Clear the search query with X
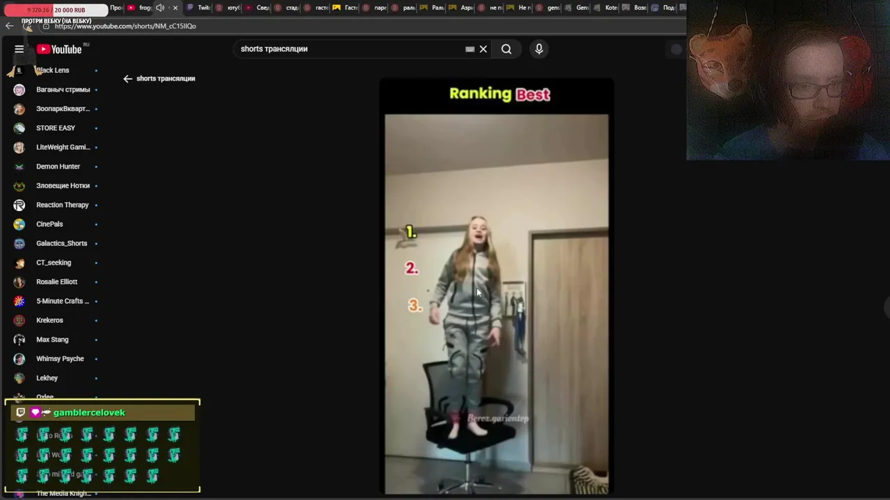890x500 pixels. click(483, 49)
